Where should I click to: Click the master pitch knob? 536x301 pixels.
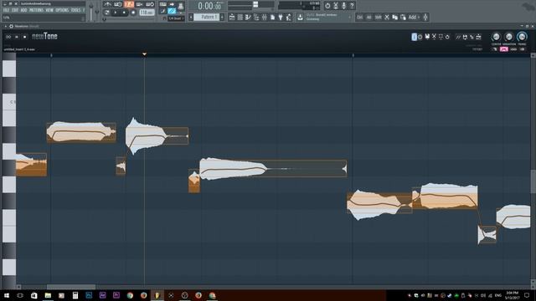tap(97, 12)
